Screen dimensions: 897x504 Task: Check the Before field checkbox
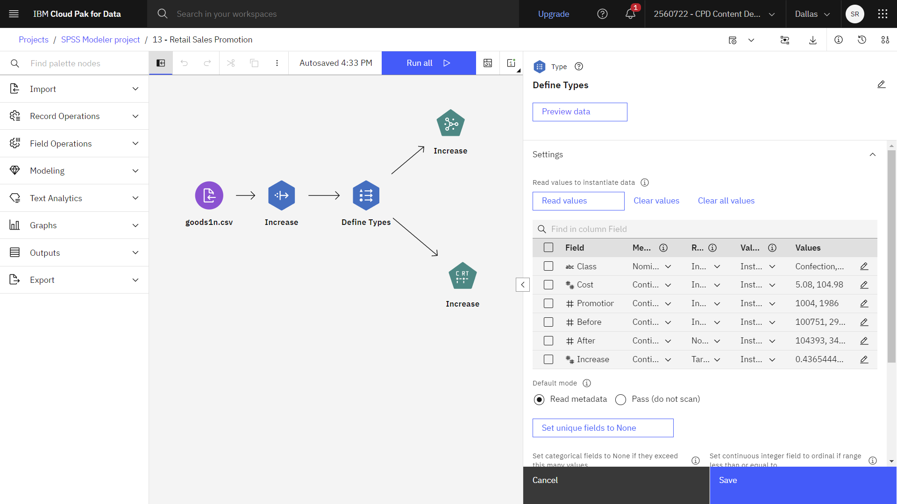point(548,322)
